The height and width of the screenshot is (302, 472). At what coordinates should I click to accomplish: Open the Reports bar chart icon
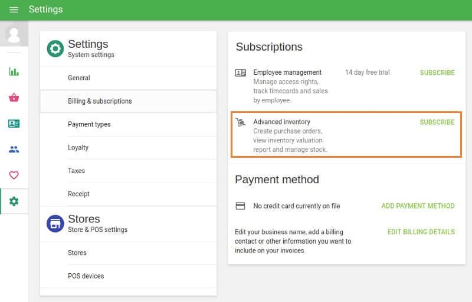tap(14, 71)
